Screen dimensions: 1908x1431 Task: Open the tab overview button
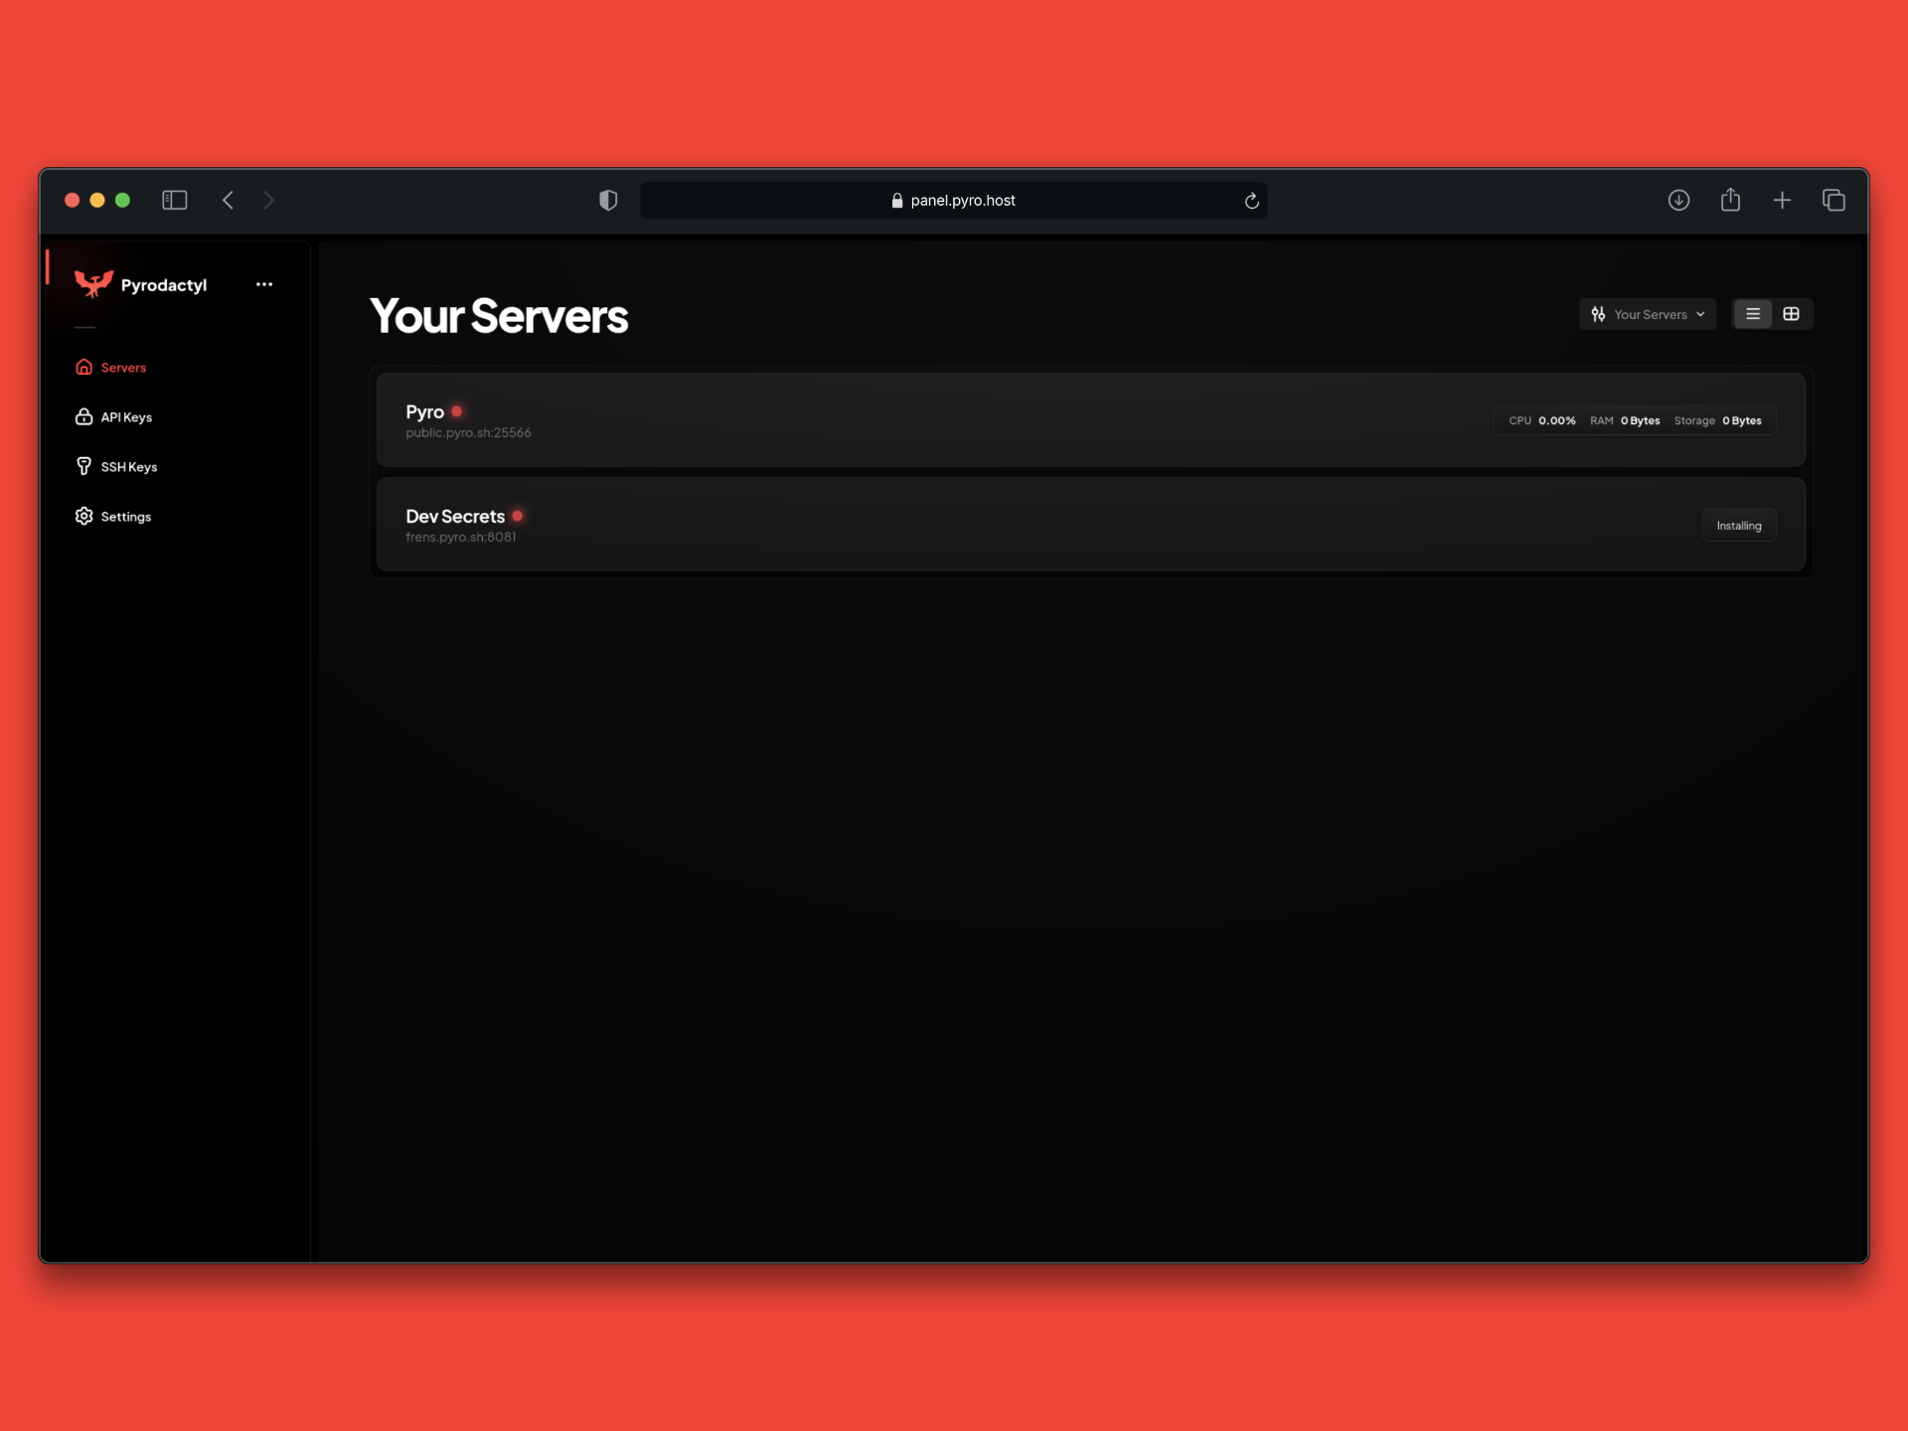tap(1833, 201)
